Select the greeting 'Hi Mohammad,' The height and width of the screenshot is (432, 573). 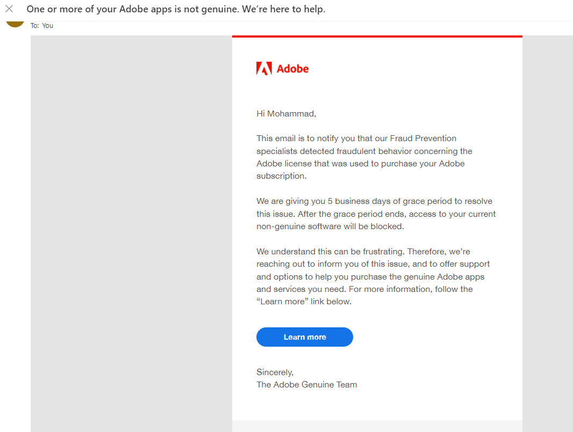tap(286, 113)
